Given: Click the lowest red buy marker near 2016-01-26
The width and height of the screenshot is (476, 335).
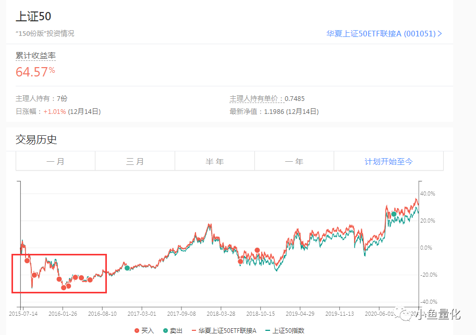Looking at the screenshot, I should tap(64, 288).
